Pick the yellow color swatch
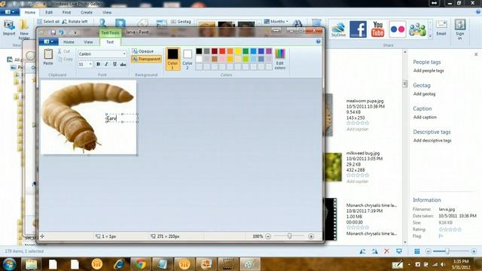Image resolution: width=482 pixels, height=271 pixels. pyautogui.click(x=238, y=51)
